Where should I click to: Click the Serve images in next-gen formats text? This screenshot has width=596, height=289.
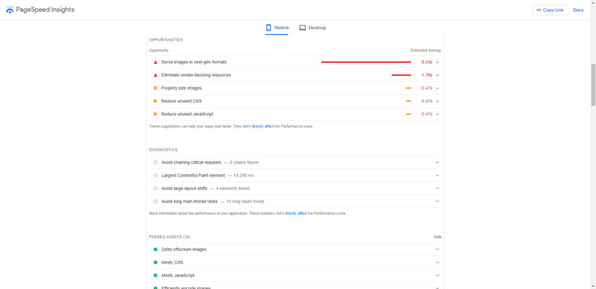click(194, 62)
